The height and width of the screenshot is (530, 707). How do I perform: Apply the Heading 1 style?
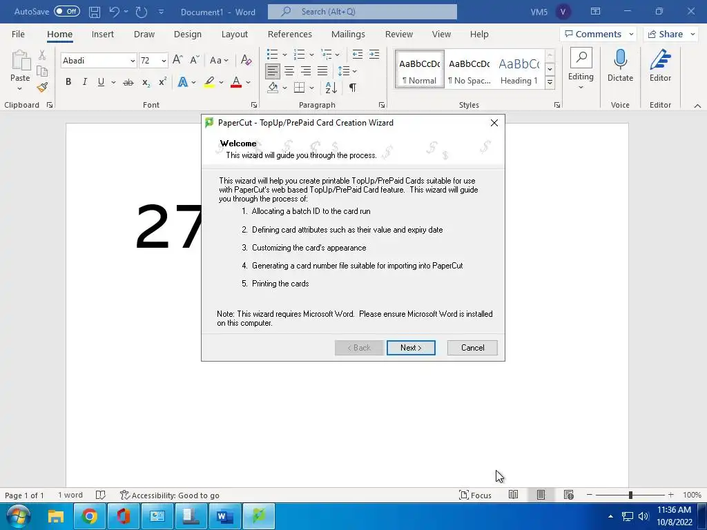pos(519,71)
